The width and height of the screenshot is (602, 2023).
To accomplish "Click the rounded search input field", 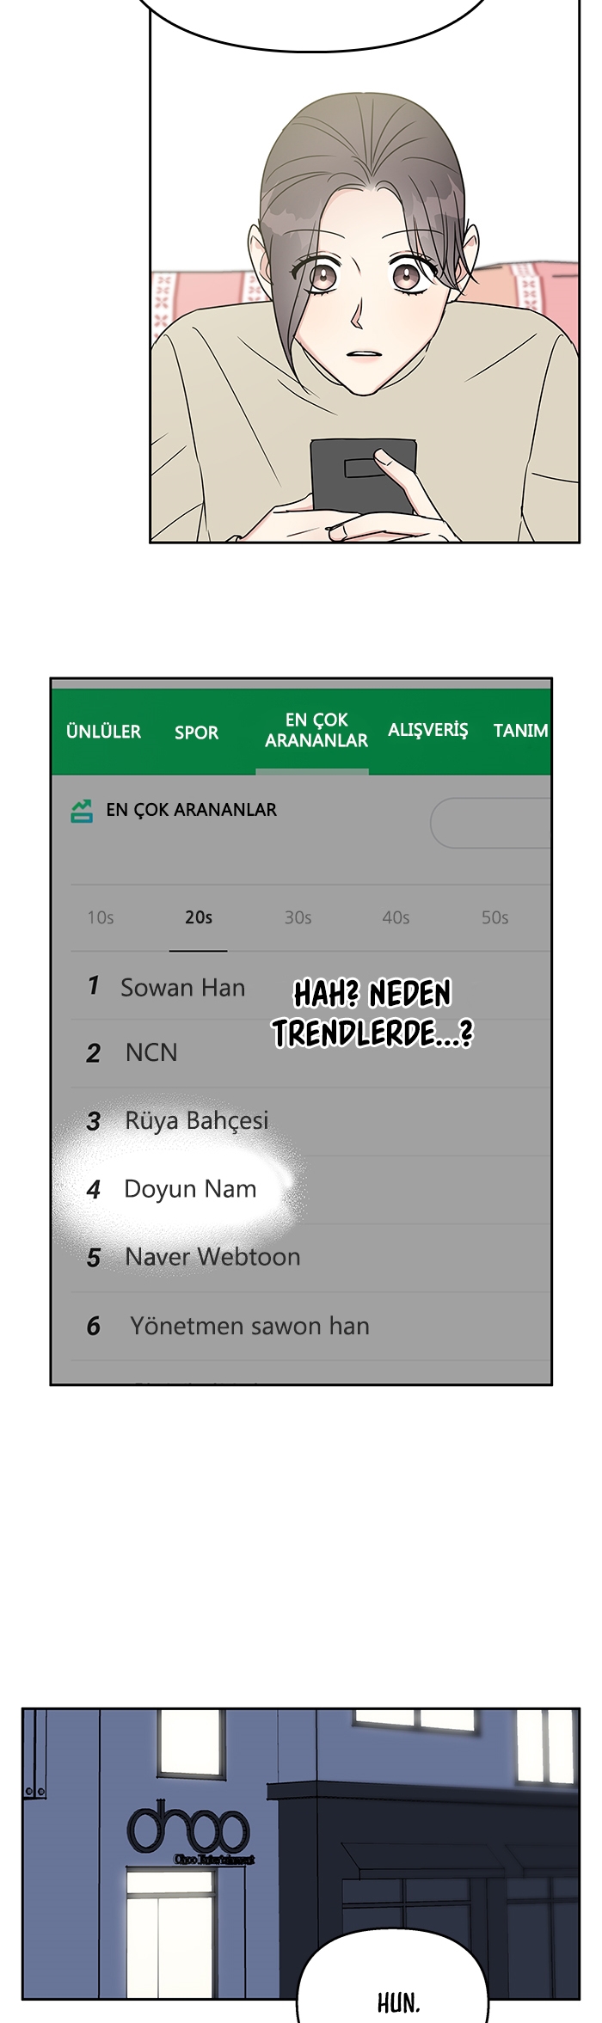I will pyautogui.click(x=490, y=823).
